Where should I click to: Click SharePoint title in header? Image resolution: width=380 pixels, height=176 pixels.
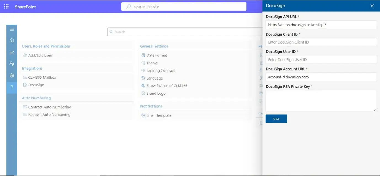[x=25, y=7]
